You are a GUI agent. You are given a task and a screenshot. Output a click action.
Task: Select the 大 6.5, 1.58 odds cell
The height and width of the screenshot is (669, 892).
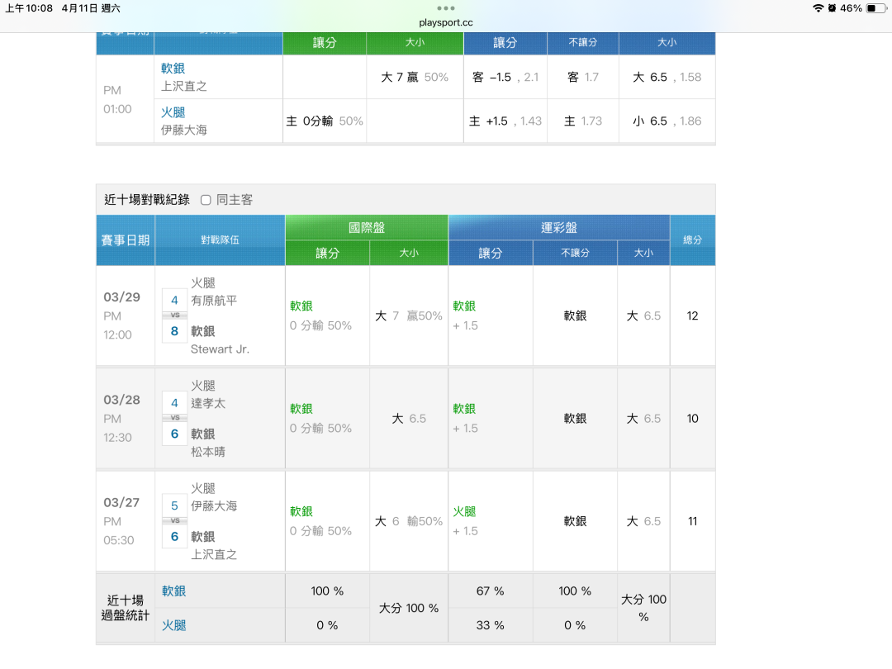pyautogui.click(x=667, y=77)
